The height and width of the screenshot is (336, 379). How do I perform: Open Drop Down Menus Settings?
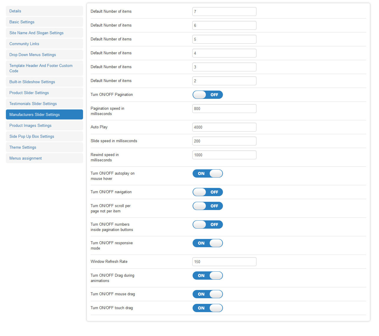[x=44, y=55]
